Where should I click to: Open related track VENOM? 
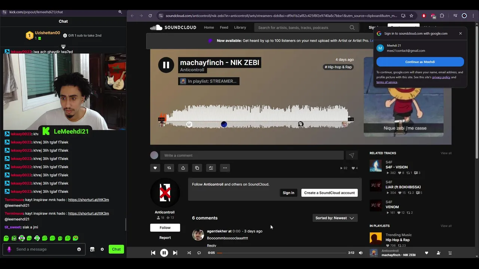tap(392, 207)
